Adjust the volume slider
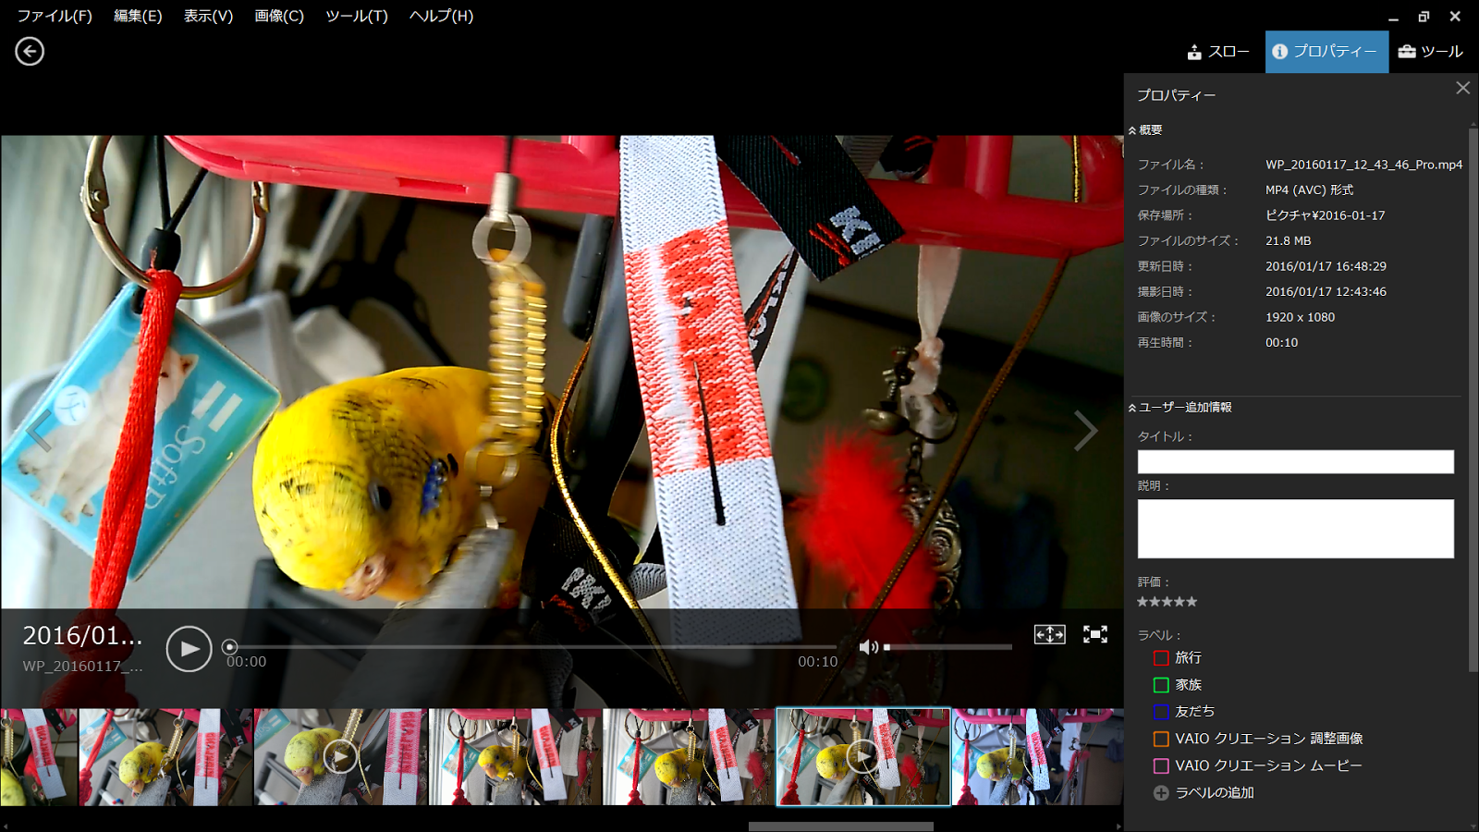The image size is (1479, 832). 947,647
